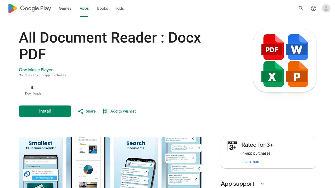Open the pie chart document screenshot

pos(88,162)
